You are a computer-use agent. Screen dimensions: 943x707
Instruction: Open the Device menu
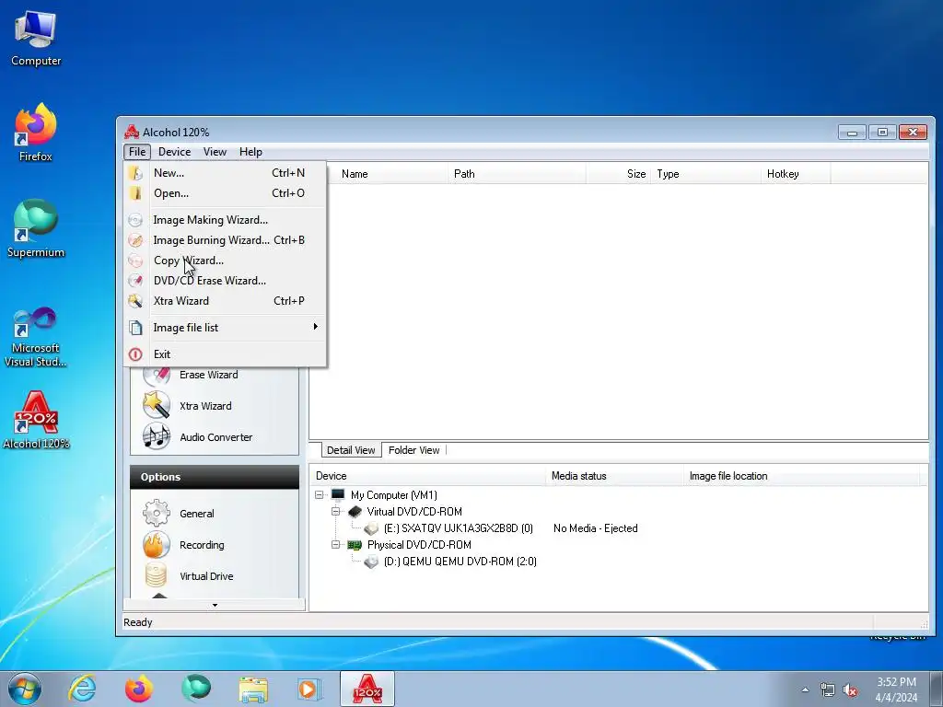(174, 152)
